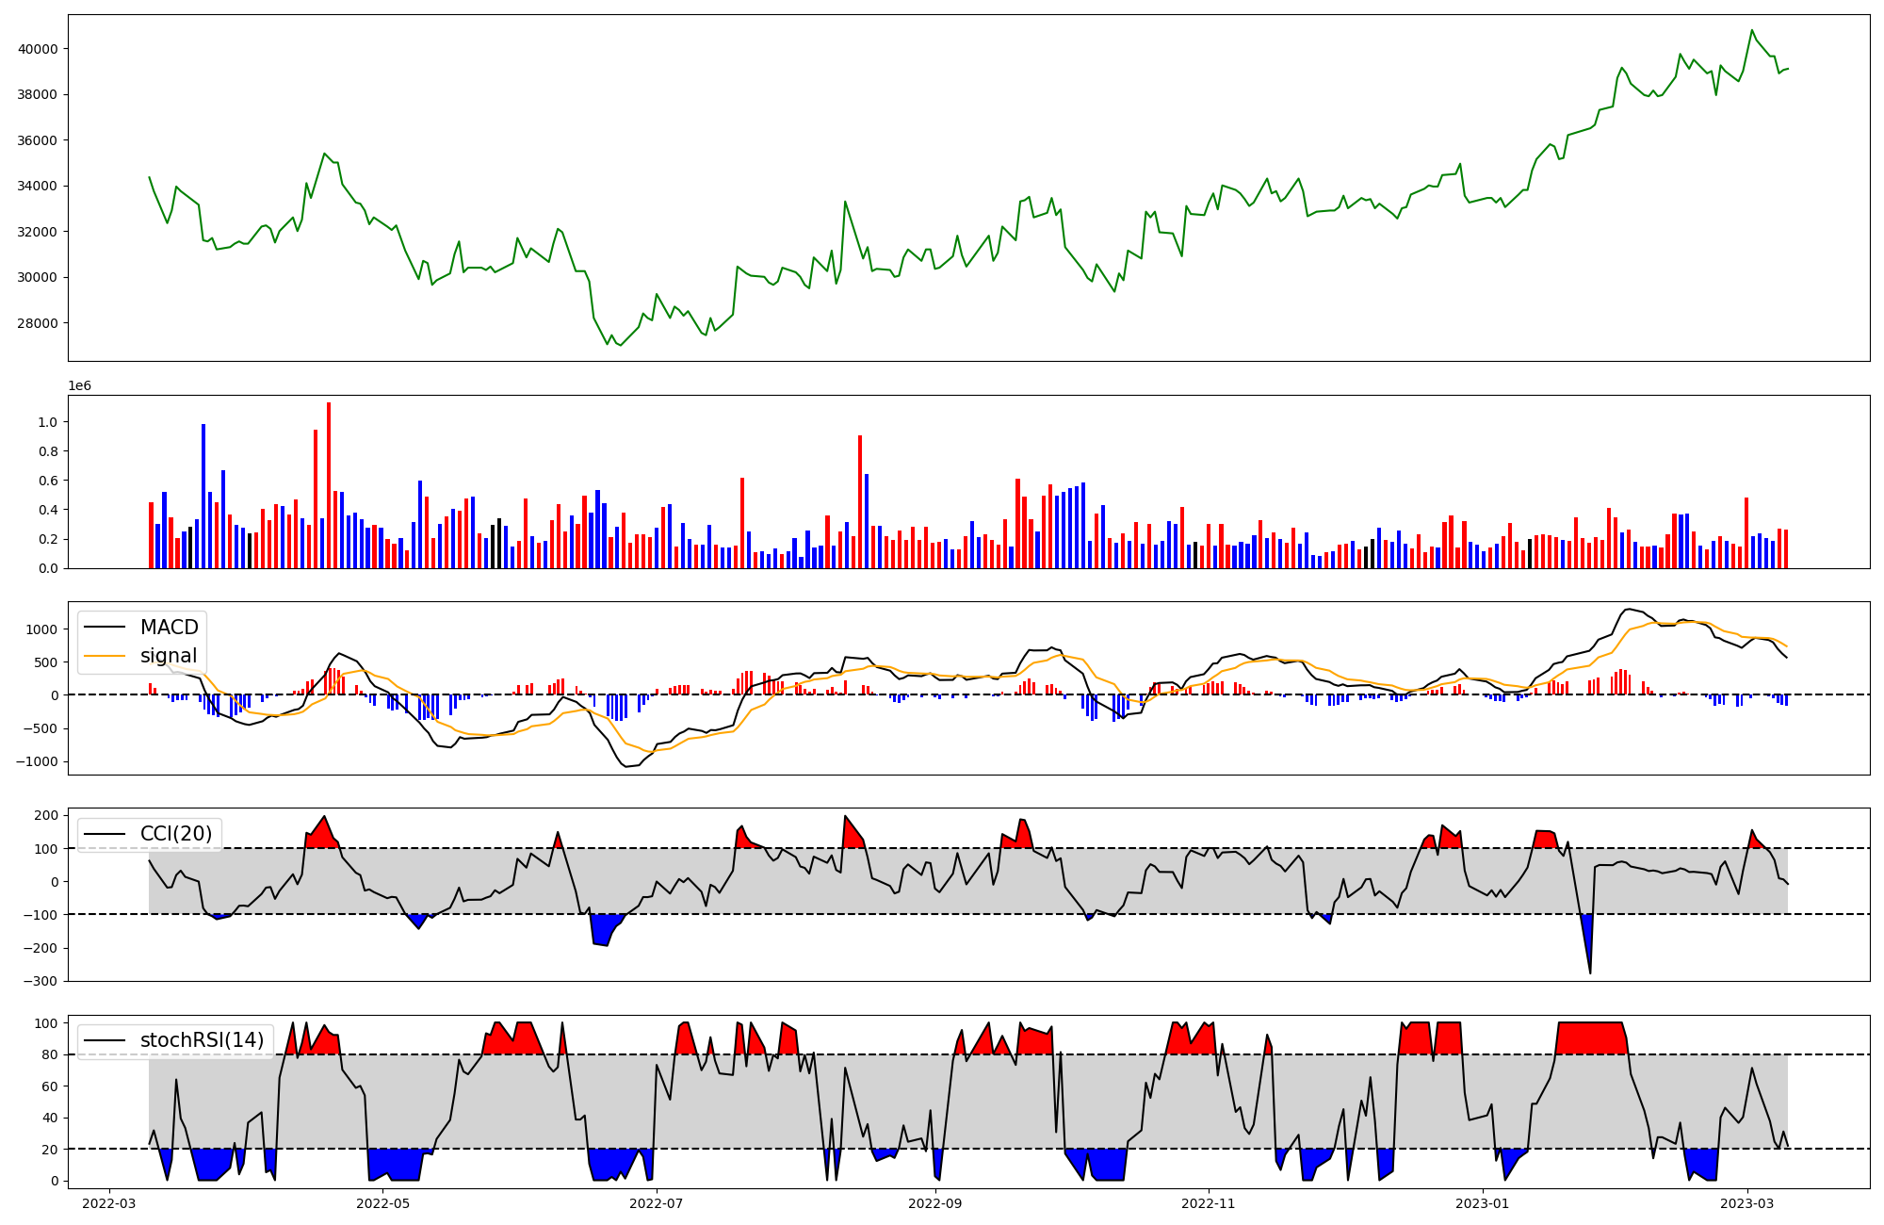Click the MACD legend entry
The height and width of the screenshot is (1225, 1884).
tap(169, 628)
